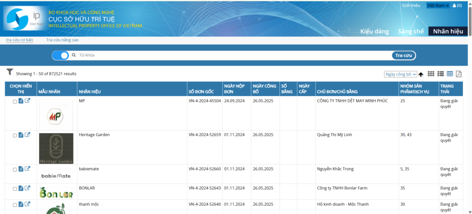Click application number VN-4-2024-52643

(x=205, y=188)
